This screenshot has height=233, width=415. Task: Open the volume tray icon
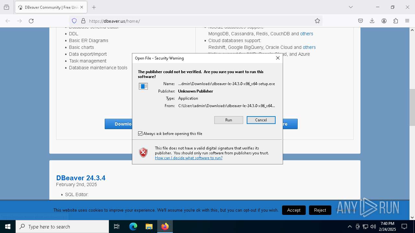point(373,227)
